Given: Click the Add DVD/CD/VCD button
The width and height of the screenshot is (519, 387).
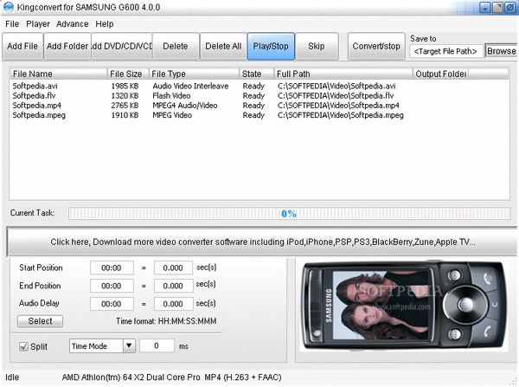Looking at the screenshot, I should [121, 46].
